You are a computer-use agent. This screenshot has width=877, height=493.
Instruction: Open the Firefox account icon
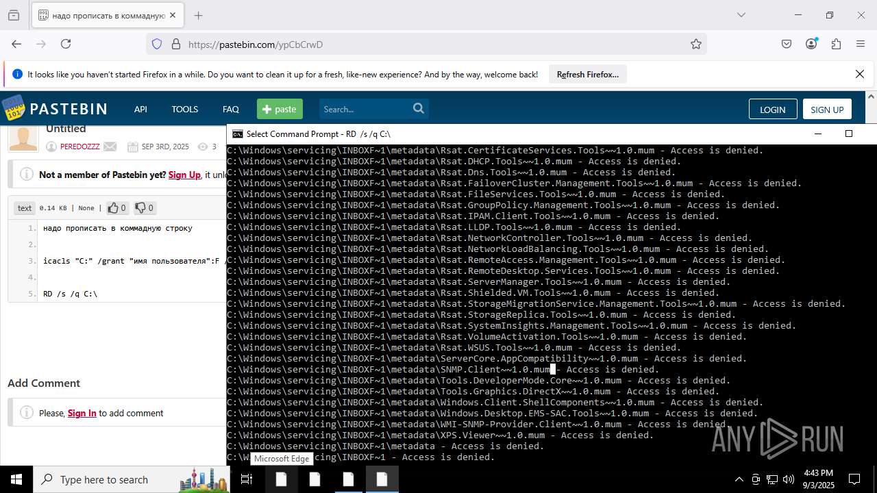point(811,44)
